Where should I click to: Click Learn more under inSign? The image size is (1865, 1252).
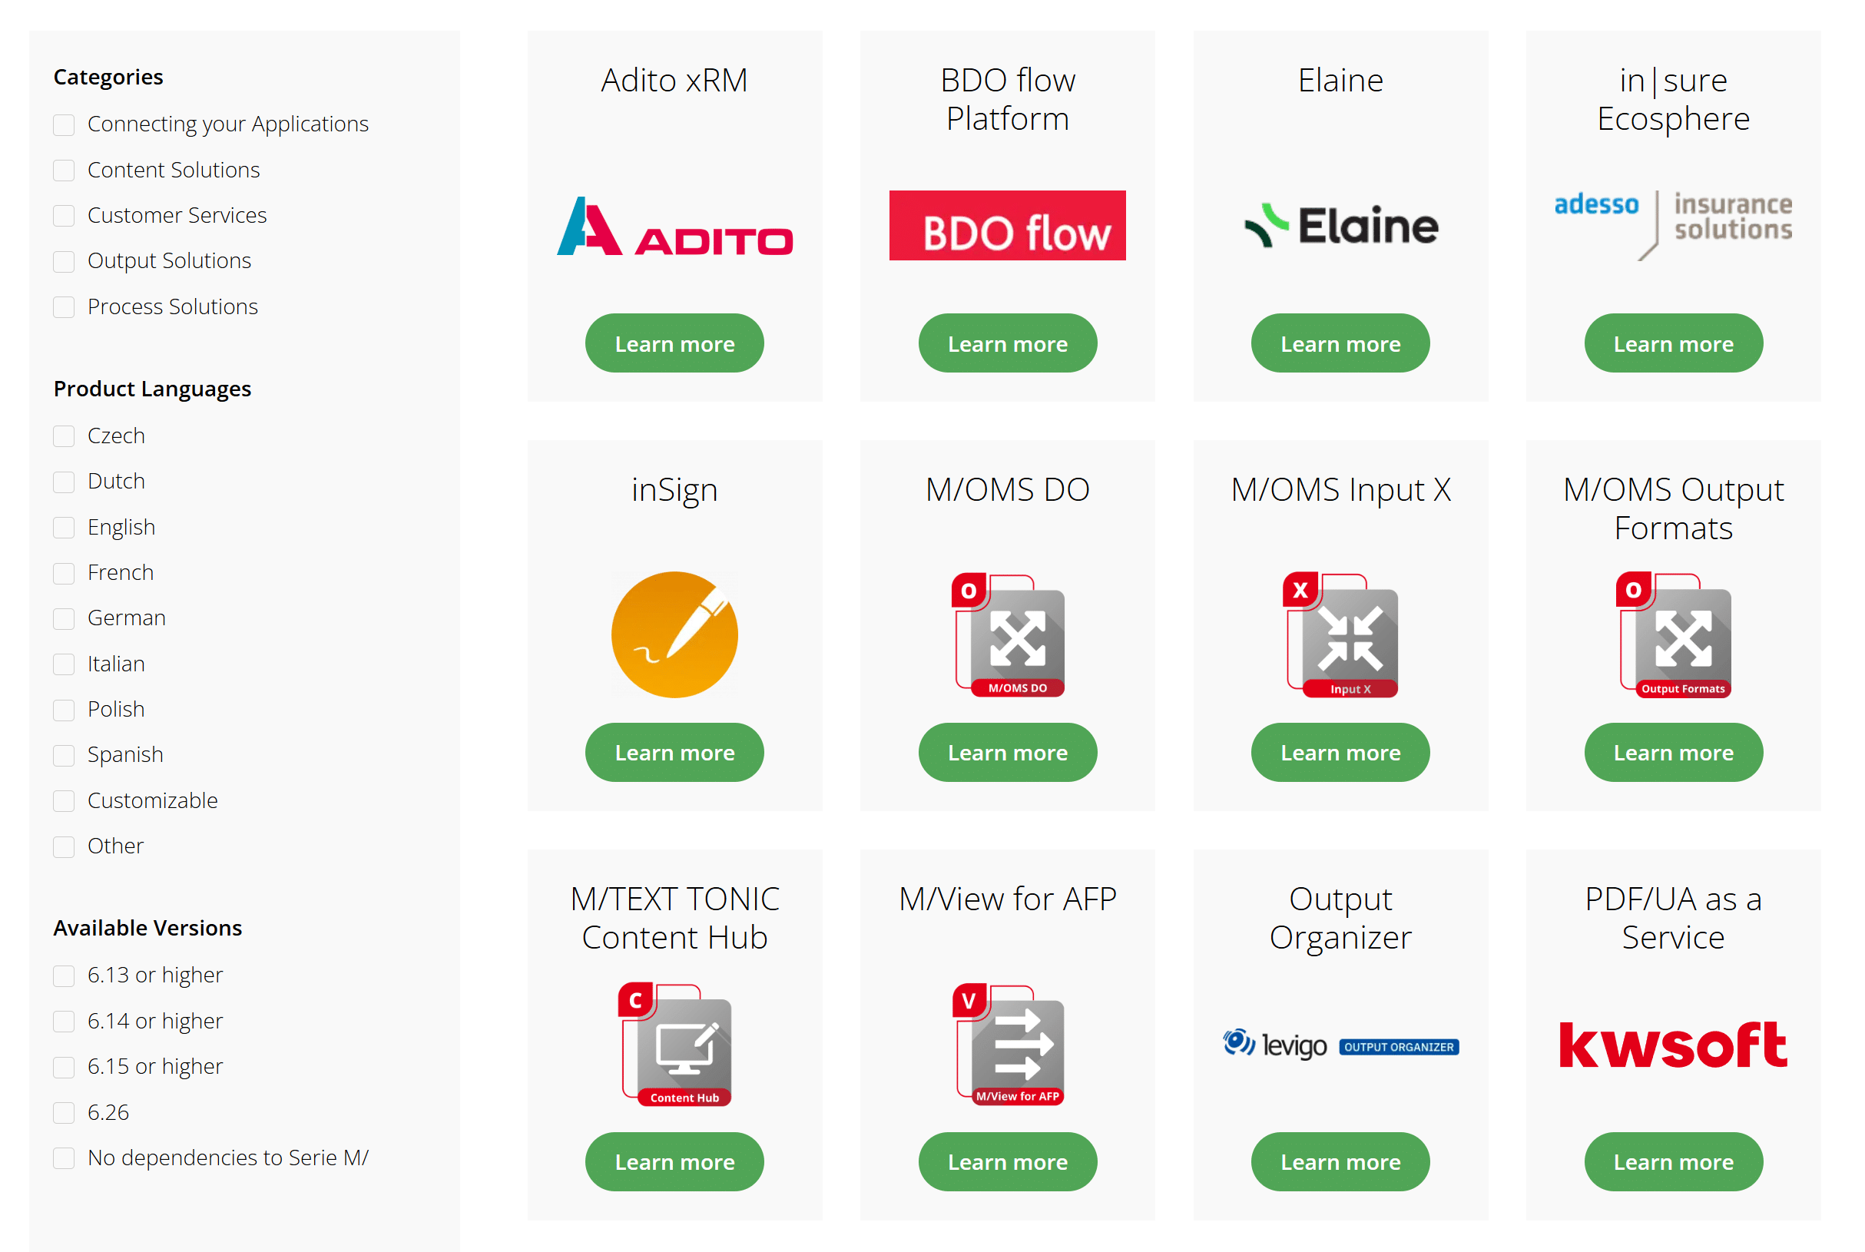pyautogui.click(x=674, y=752)
